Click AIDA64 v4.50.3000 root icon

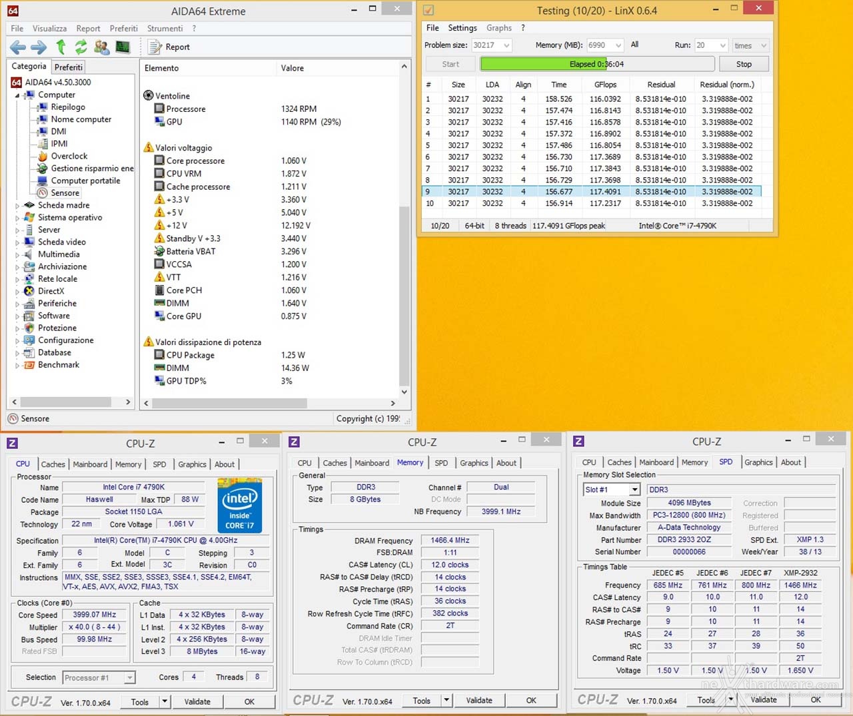tap(17, 82)
